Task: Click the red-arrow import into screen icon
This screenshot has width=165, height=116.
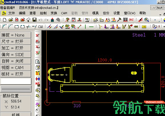Action: (52, 20)
